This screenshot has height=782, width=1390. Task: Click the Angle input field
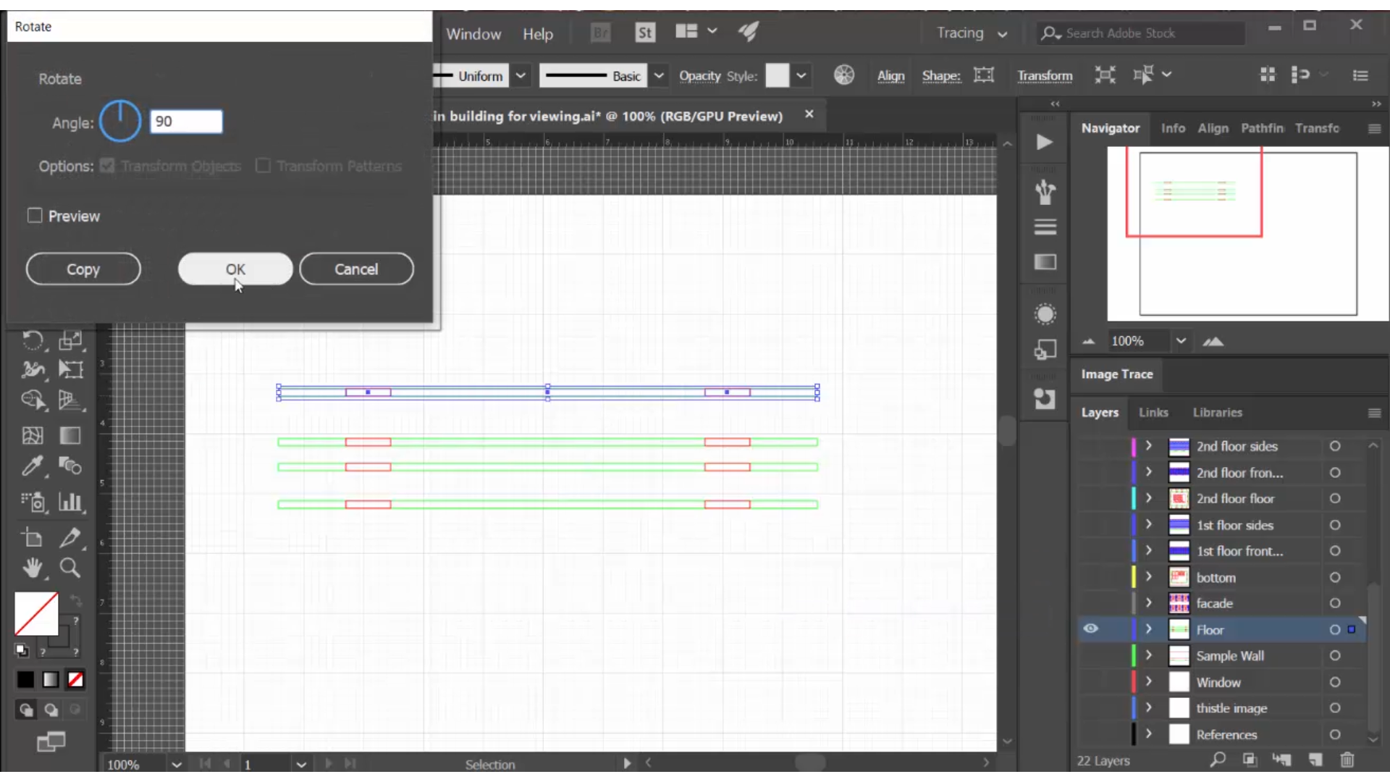(x=186, y=120)
